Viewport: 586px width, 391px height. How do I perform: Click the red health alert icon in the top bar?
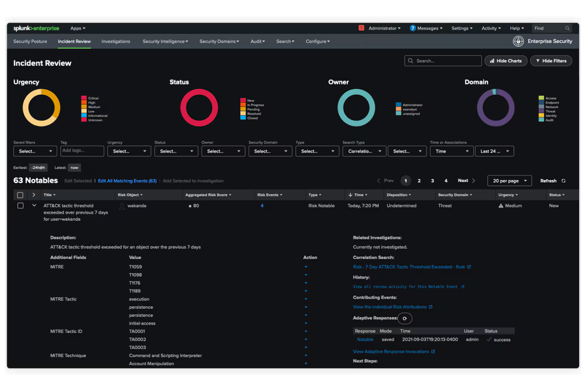coord(361,28)
